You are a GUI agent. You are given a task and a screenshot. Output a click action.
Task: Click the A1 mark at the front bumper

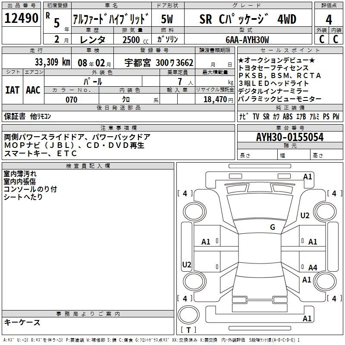[x=307, y=176]
